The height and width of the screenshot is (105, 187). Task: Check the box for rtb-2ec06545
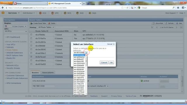(x=31, y=49)
